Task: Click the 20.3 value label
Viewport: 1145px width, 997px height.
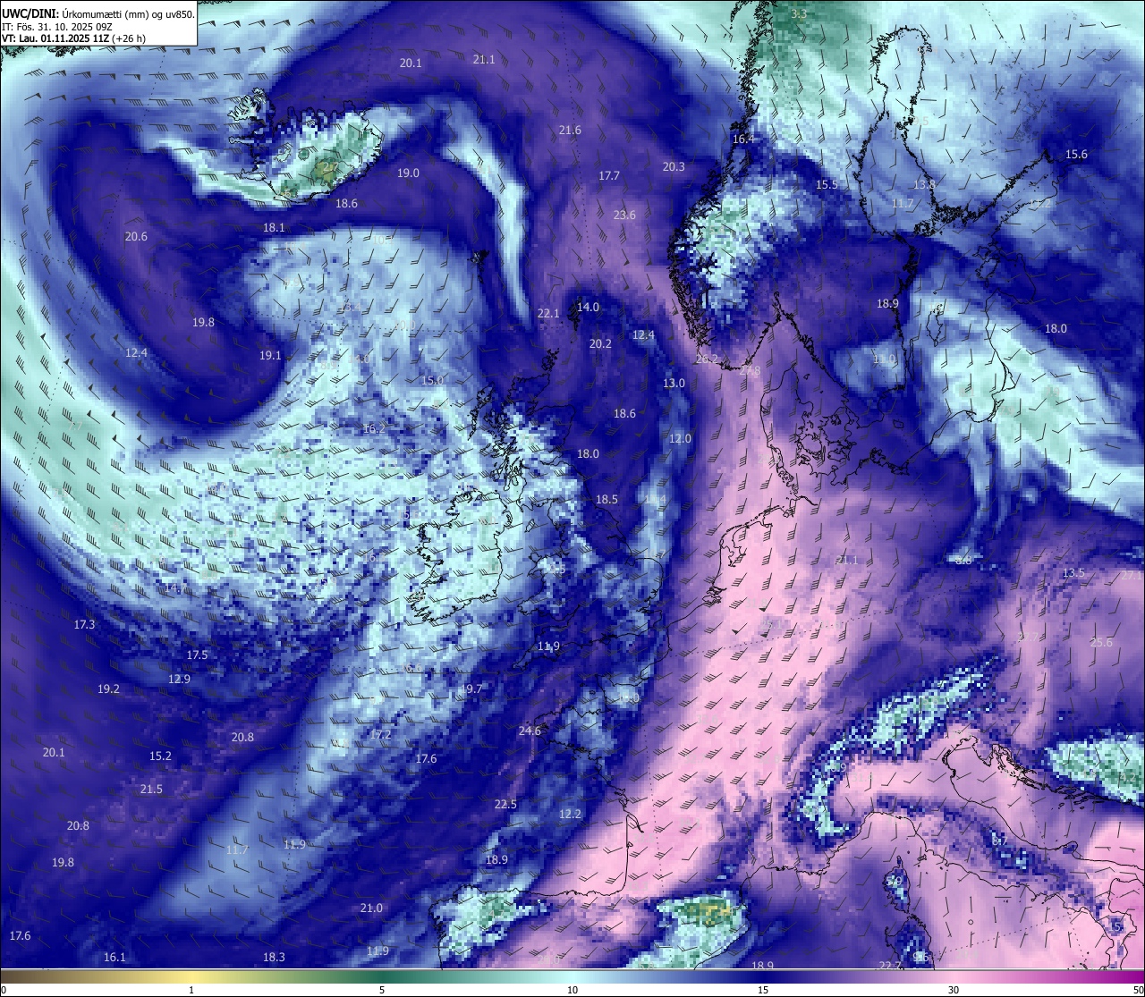Action: click(x=674, y=167)
